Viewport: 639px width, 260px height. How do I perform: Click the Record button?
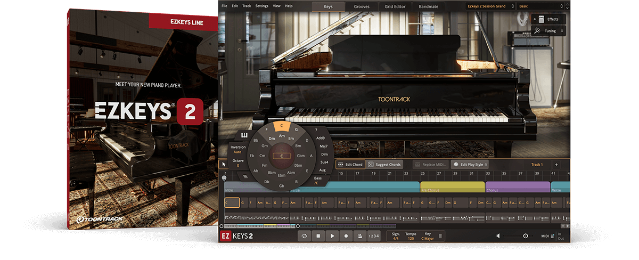346,235
